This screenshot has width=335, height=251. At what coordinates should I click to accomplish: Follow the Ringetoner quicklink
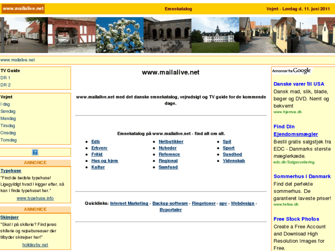[204, 204]
